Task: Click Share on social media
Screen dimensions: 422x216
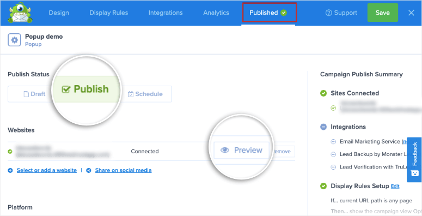Action: point(123,170)
